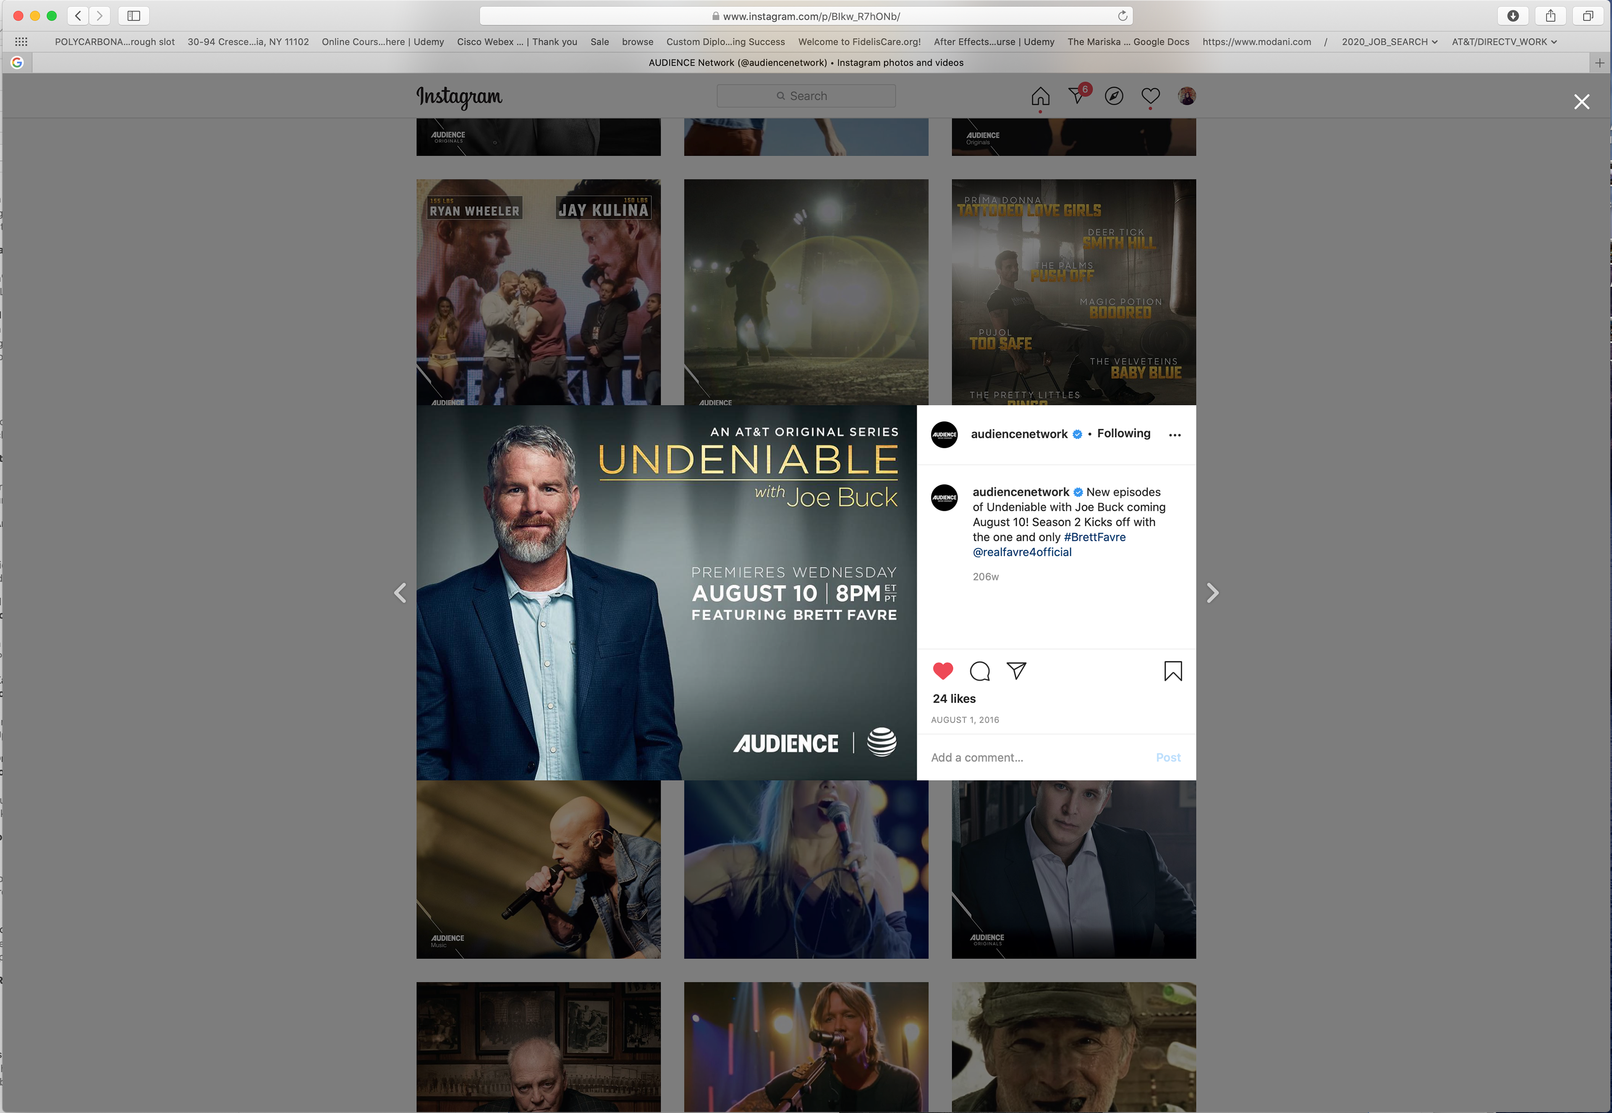Open Online Cours...here | Udemy bookmark

pyautogui.click(x=382, y=42)
